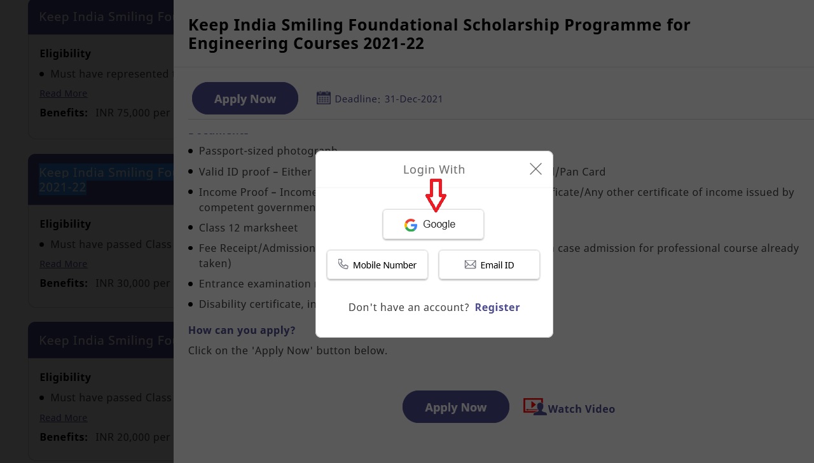The width and height of the screenshot is (814, 463).
Task: Open the Register link
Action: coord(497,307)
